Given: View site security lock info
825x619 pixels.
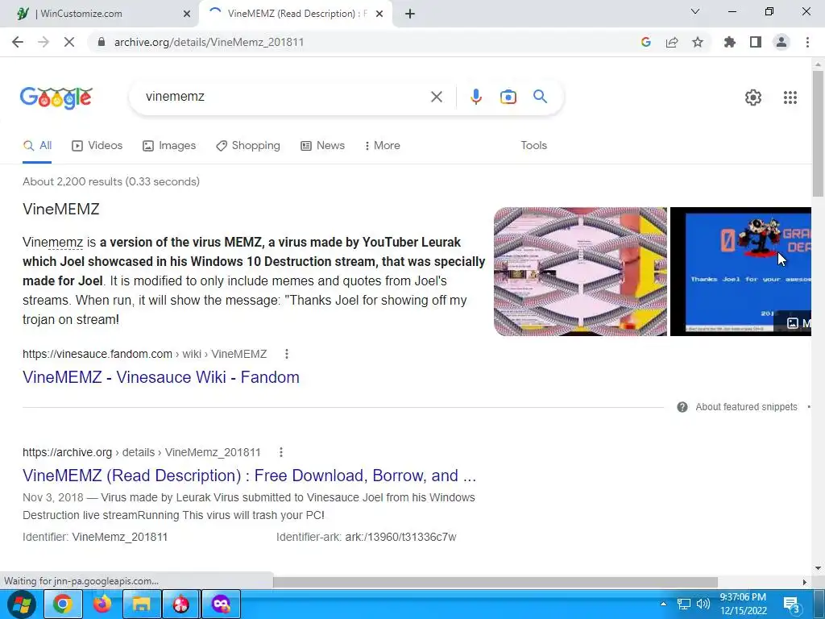Looking at the screenshot, I should pos(102,42).
